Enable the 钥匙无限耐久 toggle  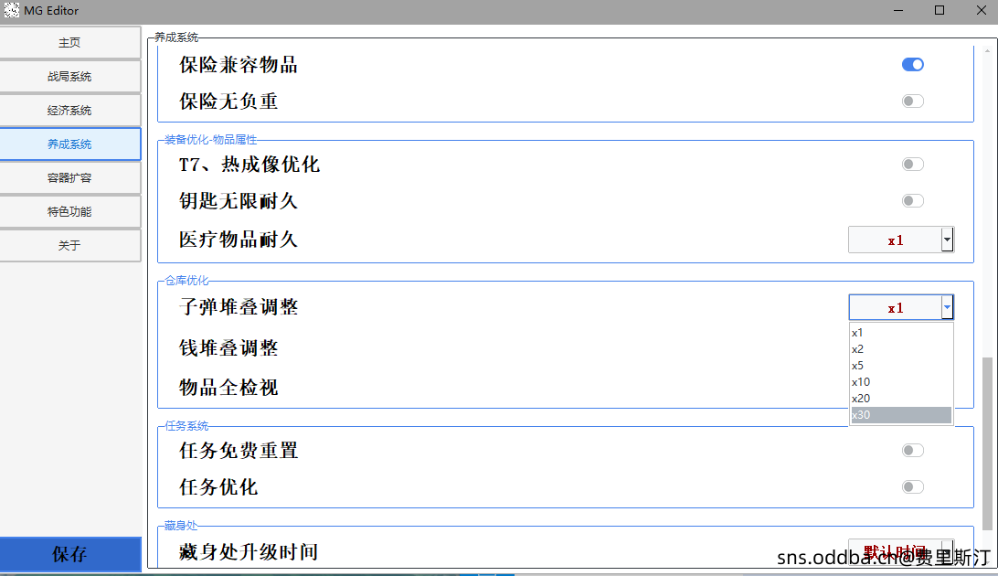click(x=913, y=201)
